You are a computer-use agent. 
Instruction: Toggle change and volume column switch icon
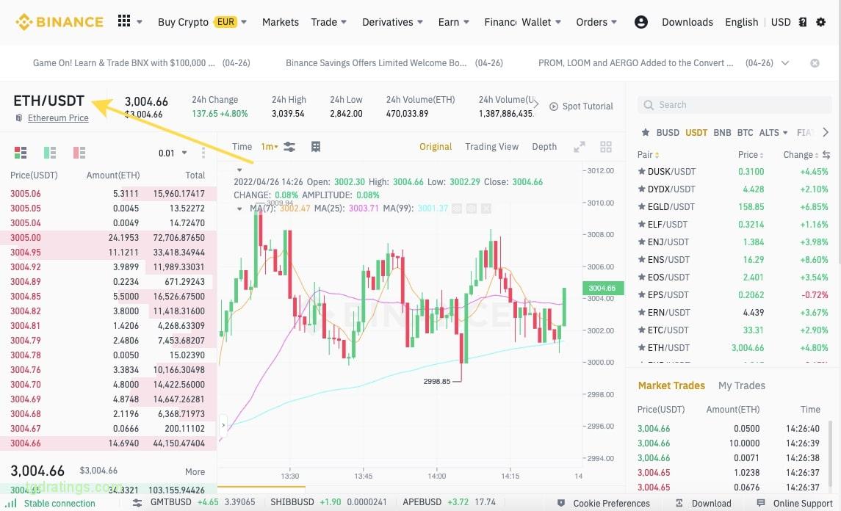point(826,154)
